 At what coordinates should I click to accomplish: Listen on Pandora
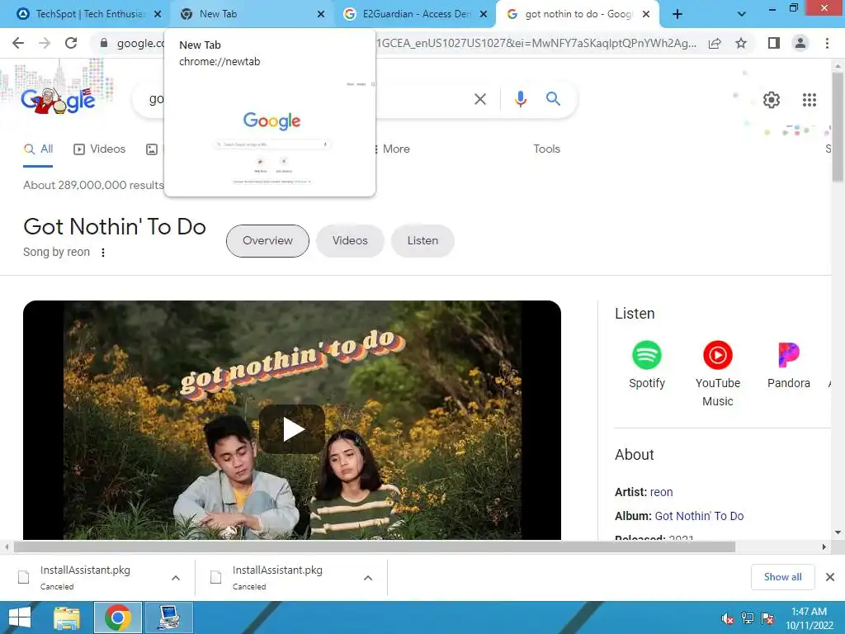[x=788, y=365]
